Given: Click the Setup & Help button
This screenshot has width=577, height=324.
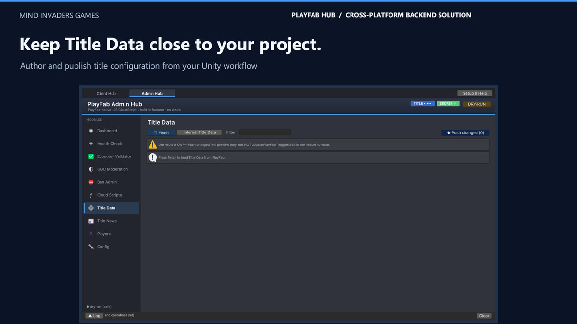Looking at the screenshot, I should [475, 93].
